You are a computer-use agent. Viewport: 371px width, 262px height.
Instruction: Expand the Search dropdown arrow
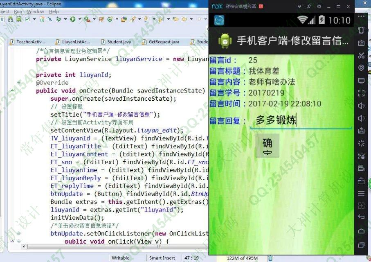coord(139,19)
